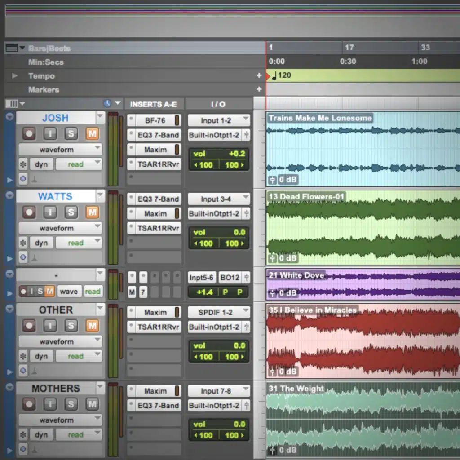Add a marker using Markers plus icon

[x=259, y=89]
